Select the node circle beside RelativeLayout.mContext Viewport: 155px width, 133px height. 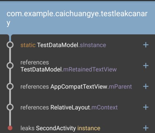pyautogui.click(x=10, y=107)
